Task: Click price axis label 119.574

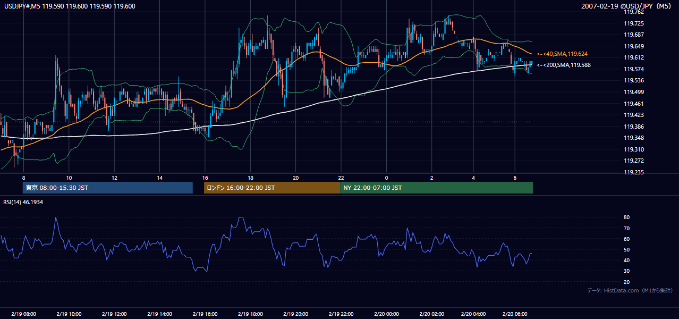Action: click(x=634, y=69)
